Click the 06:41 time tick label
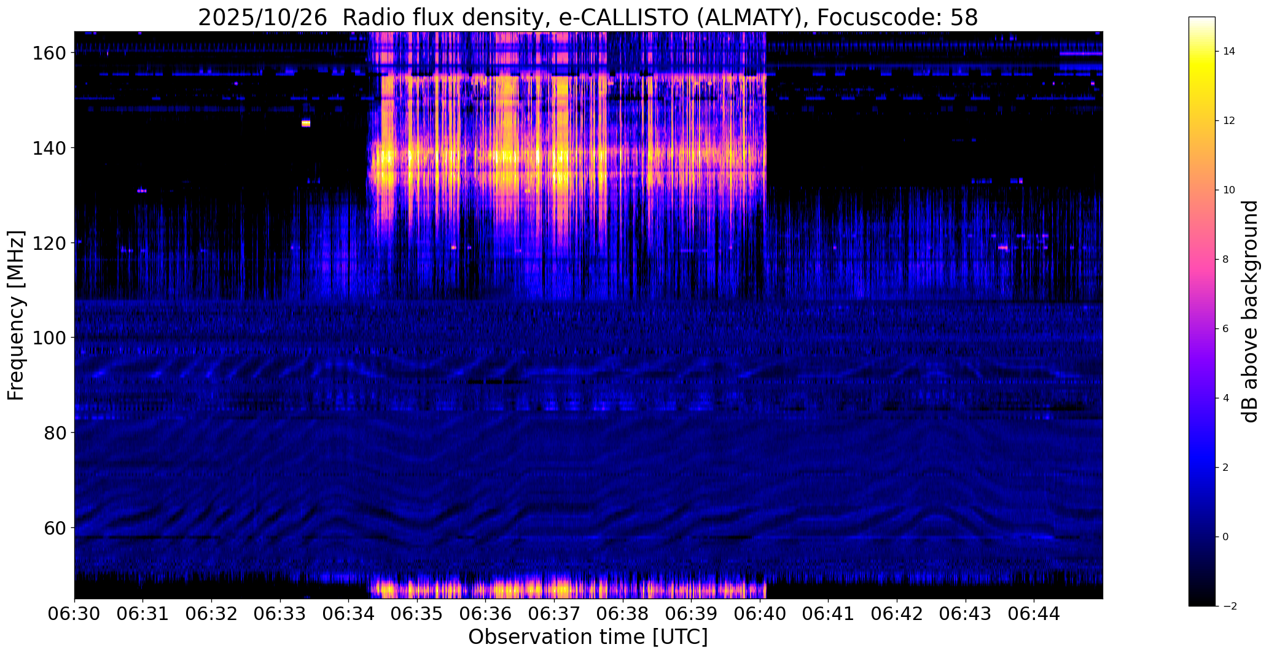This screenshot has height=655, width=1269. (829, 613)
